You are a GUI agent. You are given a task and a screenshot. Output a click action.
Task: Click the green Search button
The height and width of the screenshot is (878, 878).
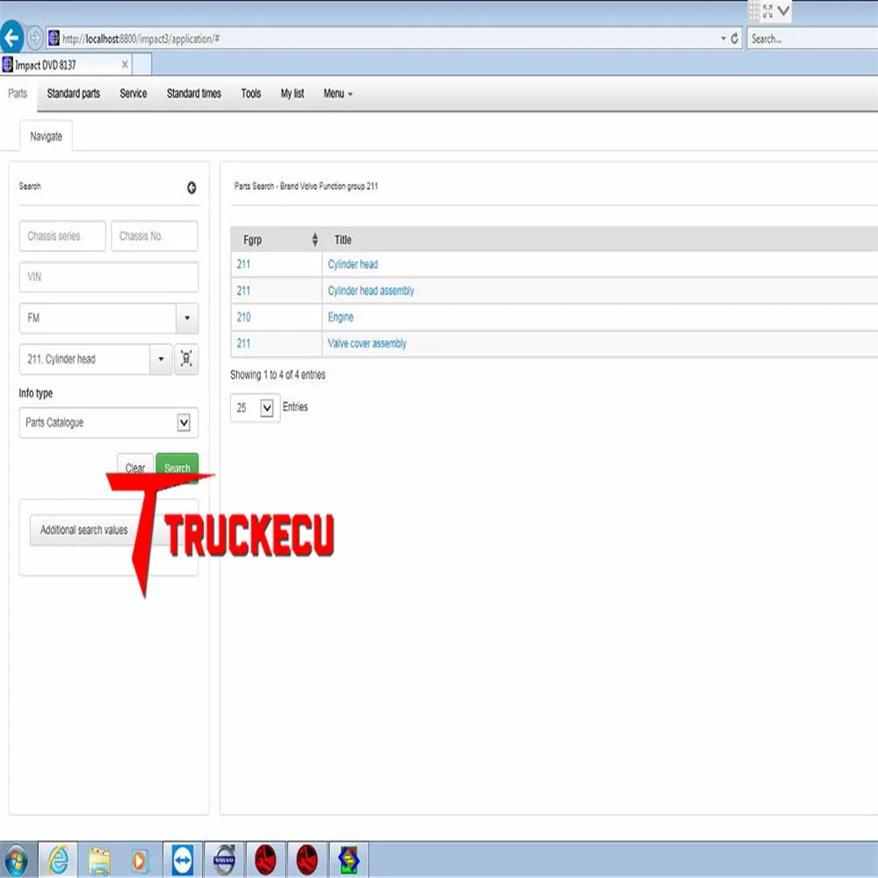tap(177, 468)
